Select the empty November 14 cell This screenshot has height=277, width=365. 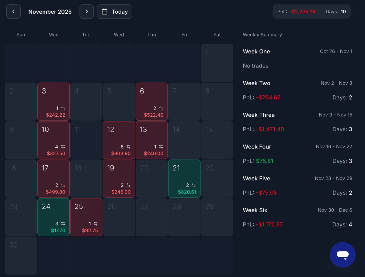184,140
